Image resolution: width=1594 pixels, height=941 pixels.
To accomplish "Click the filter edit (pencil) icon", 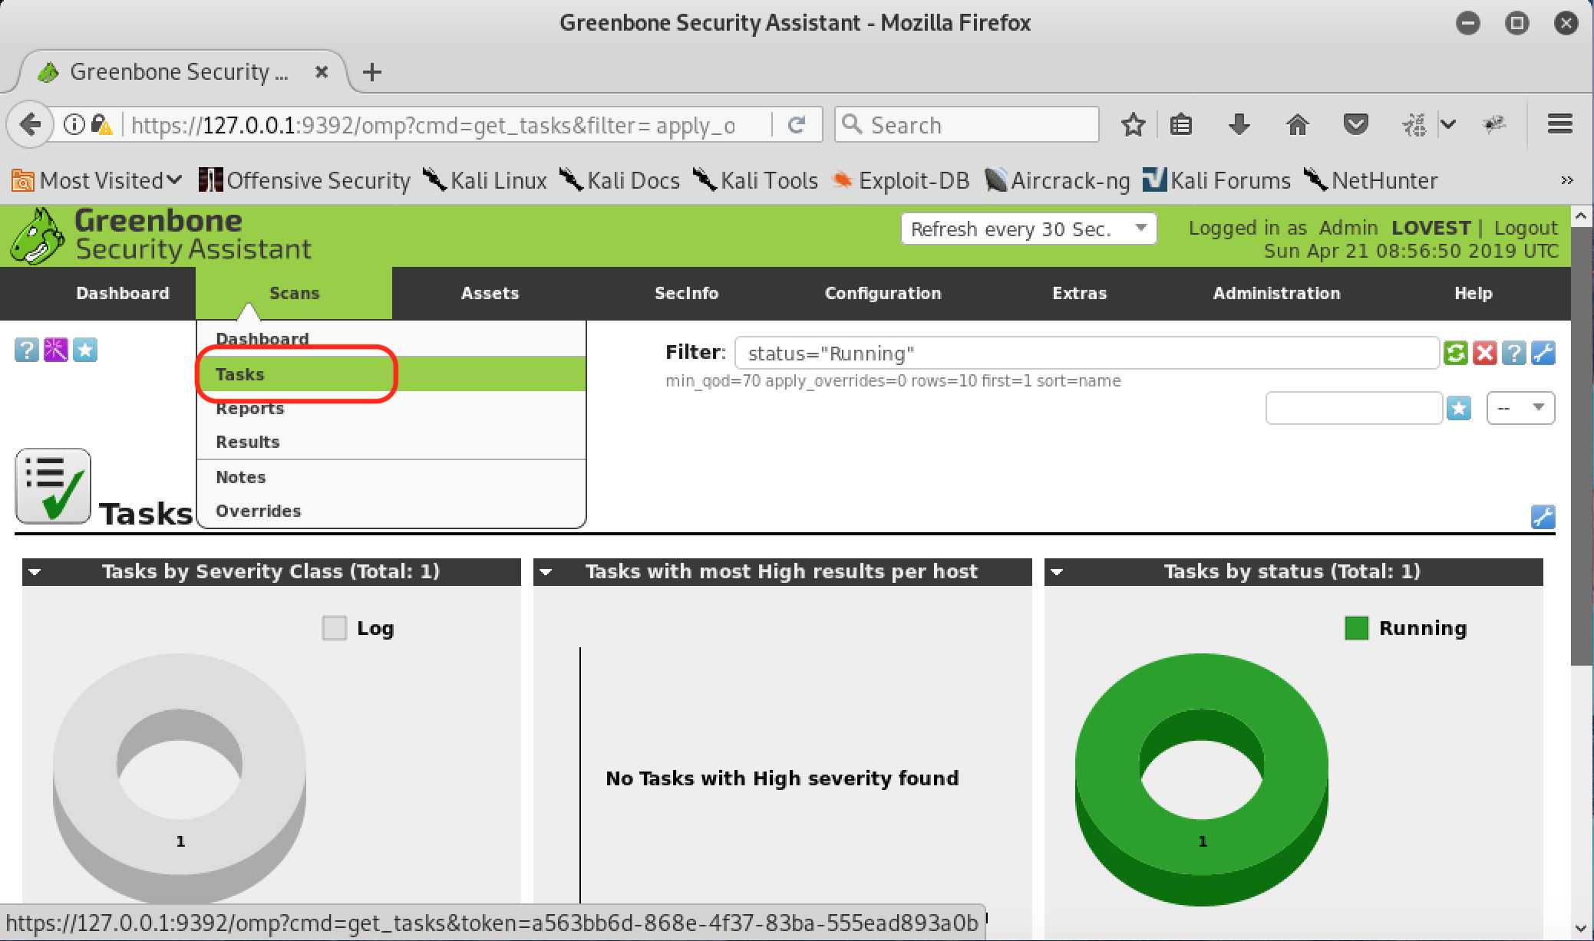I will [x=1543, y=353].
